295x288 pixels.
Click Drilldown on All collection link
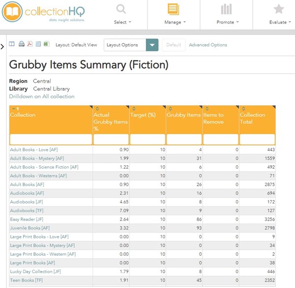coord(42,96)
